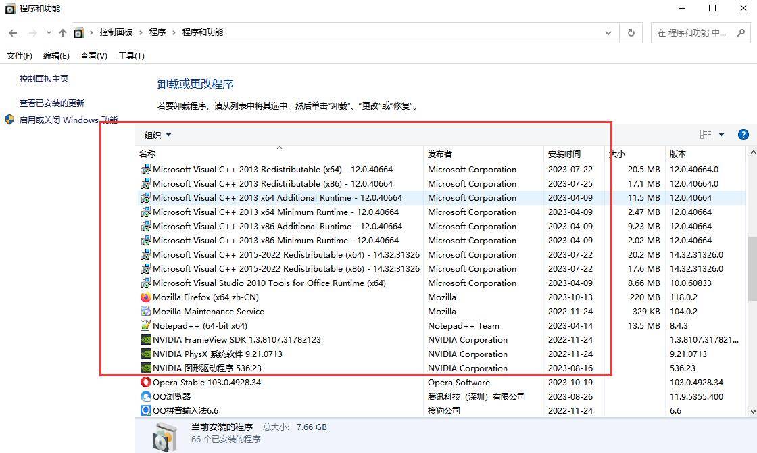Viewport: 757px width, 453px height.
Task: Click install date 2023-10-13
Action: pos(570,297)
